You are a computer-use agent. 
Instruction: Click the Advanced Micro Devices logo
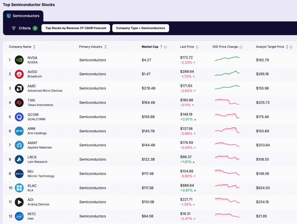(19, 88)
